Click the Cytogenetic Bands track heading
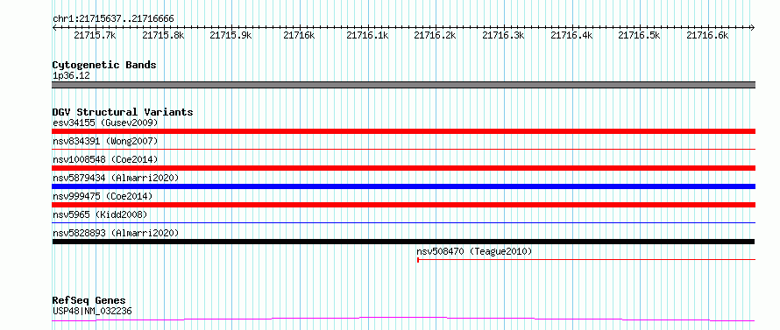Viewport: 780px width, 330px height. 104,65
